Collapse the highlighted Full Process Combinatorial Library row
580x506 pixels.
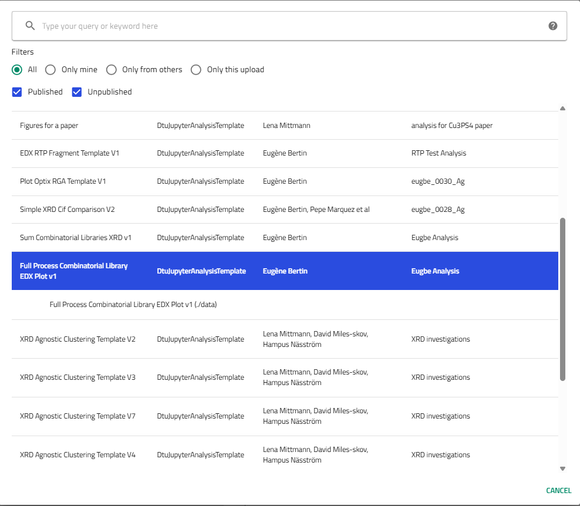coord(73,271)
